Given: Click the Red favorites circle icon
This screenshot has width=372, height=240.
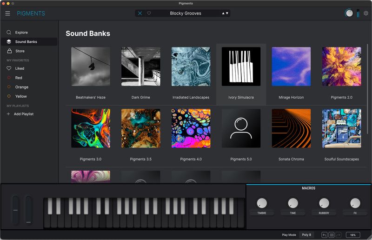Looking at the screenshot, I should 9,77.
